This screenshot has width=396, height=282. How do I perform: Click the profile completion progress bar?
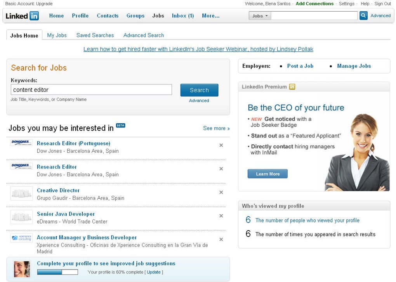(57, 272)
